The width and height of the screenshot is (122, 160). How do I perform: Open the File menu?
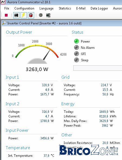point(7,8)
